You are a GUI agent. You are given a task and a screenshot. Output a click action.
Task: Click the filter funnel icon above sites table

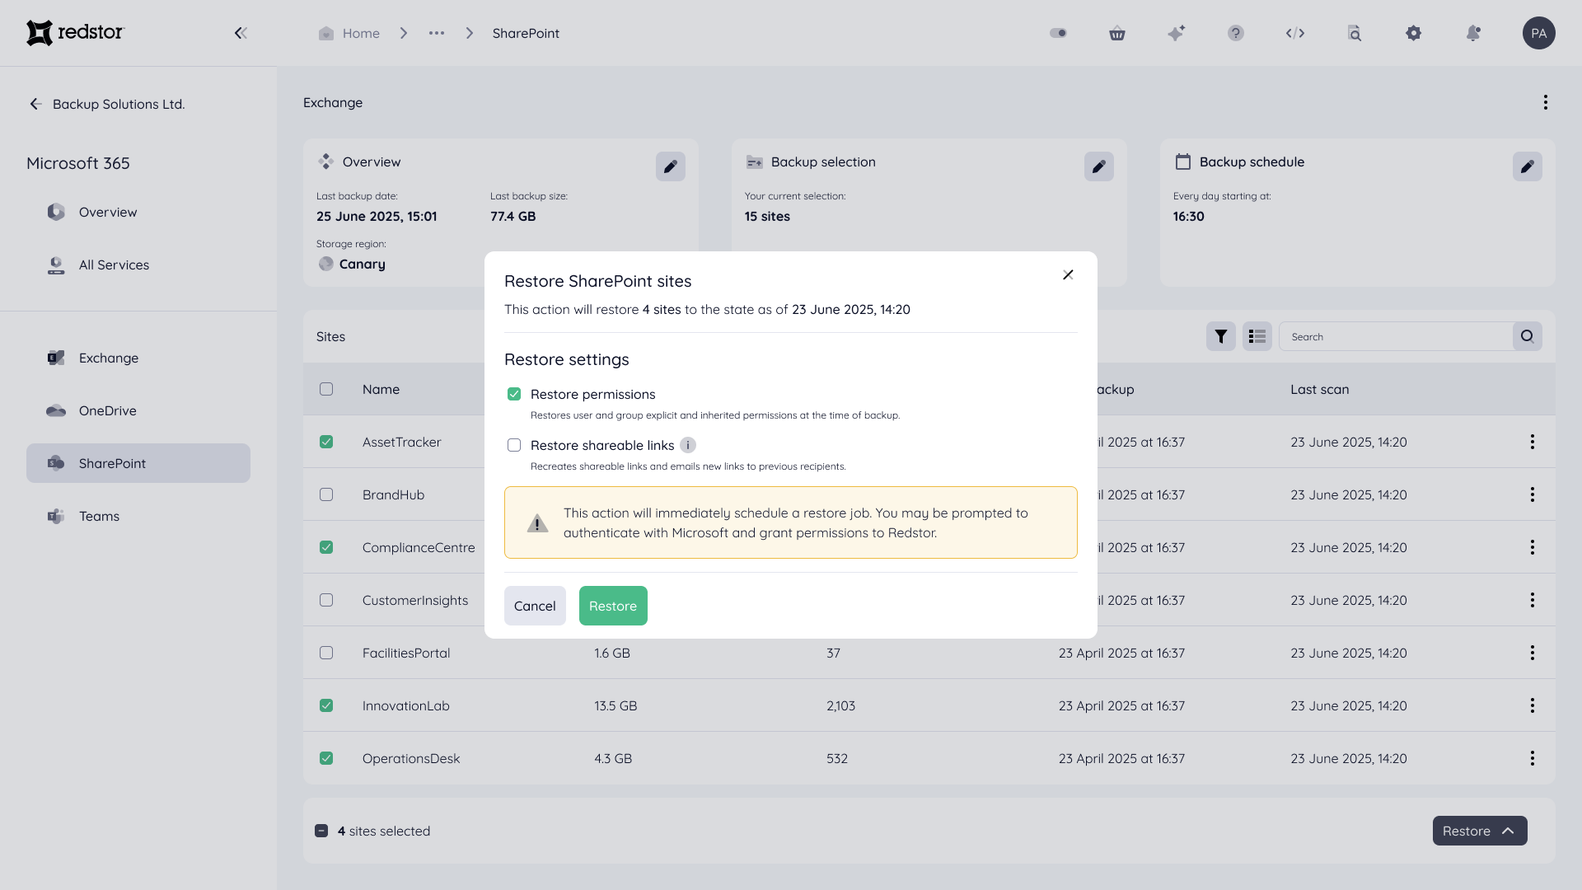pyautogui.click(x=1221, y=336)
